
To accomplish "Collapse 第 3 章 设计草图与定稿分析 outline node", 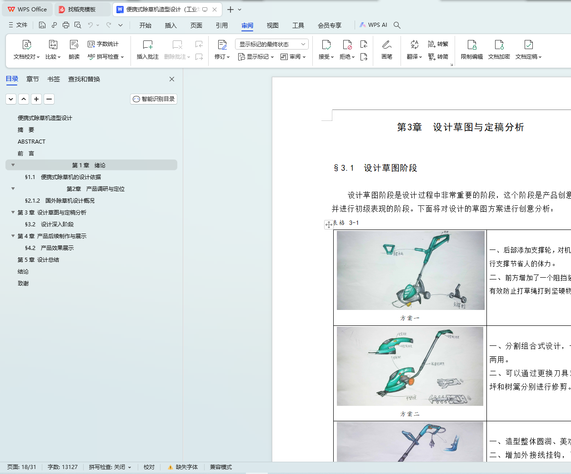I will (13, 212).
